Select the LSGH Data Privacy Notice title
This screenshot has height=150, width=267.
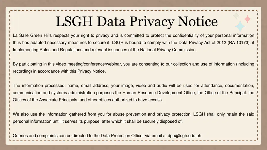pyautogui.click(x=137, y=21)
